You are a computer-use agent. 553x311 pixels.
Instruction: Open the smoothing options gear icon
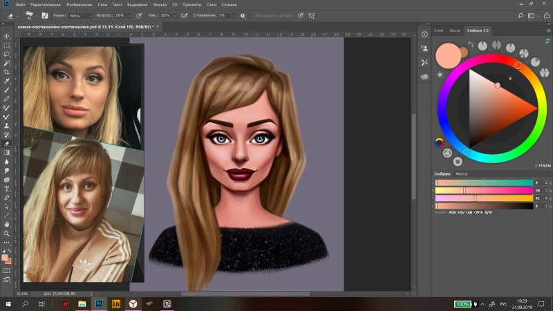coord(243,15)
